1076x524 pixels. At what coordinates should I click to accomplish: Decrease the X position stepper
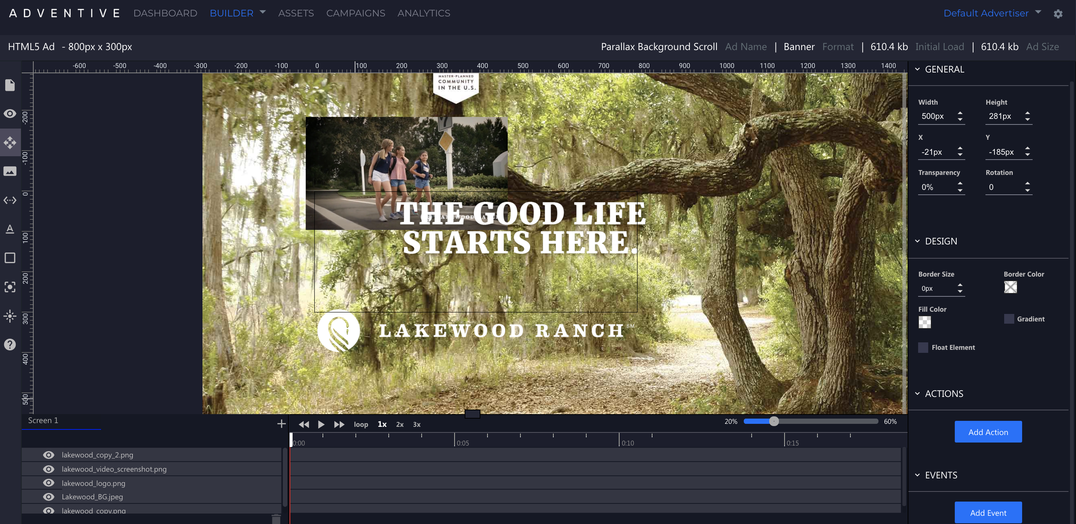960,155
